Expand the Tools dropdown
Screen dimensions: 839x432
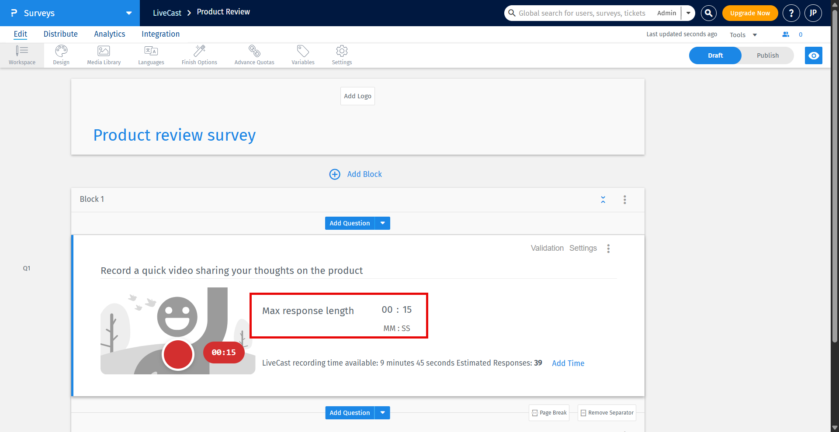coord(743,35)
